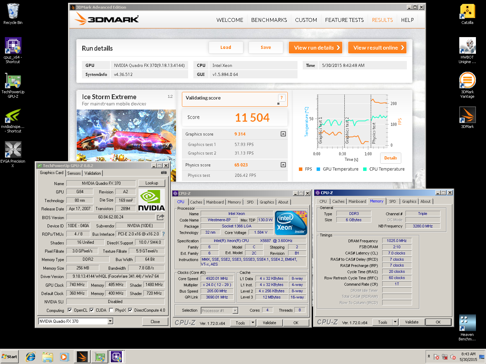Image resolution: width=486 pixels, height=364 pixels.
Task: Open Caches tab in left CPU-Z window
Action: click(196, 202)
